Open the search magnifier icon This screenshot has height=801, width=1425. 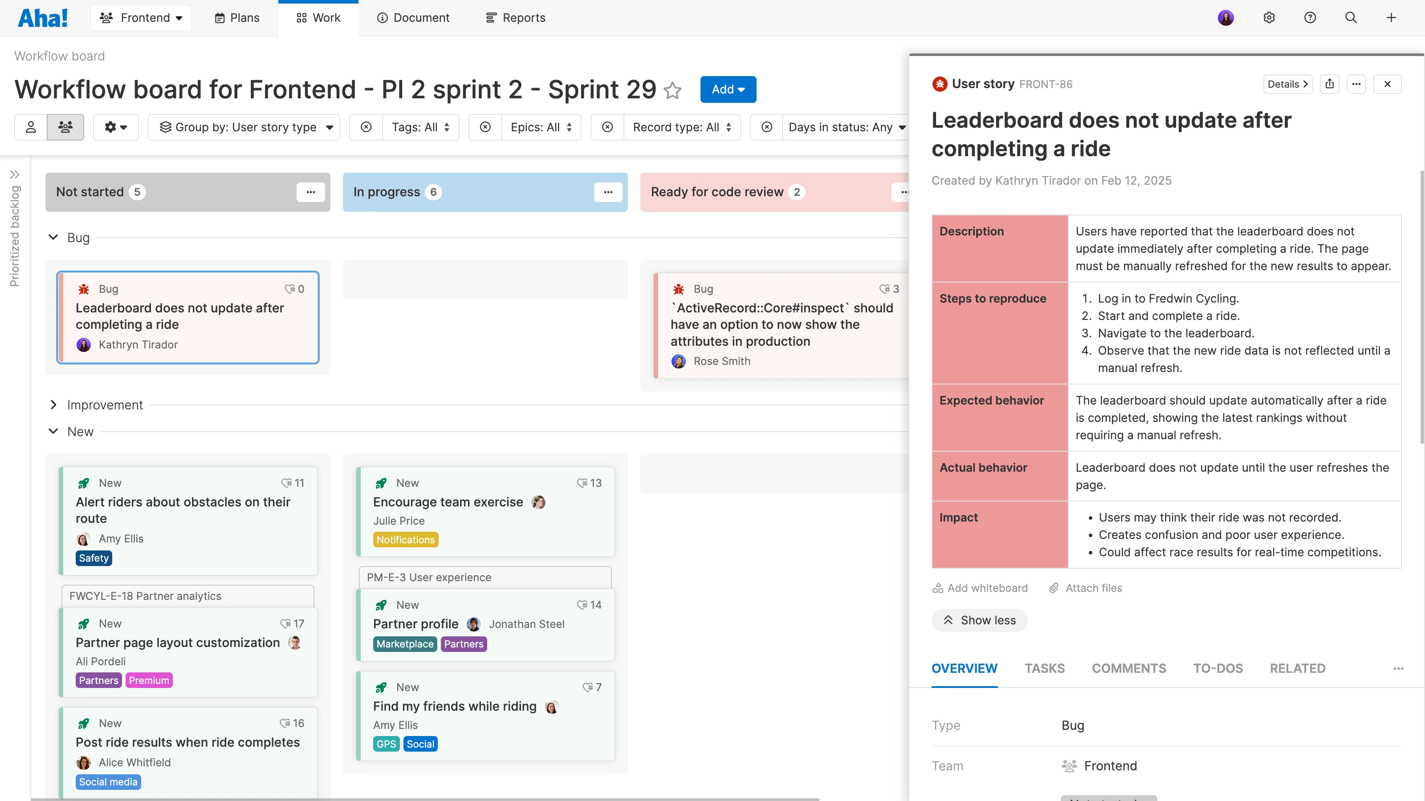pyautogui.click(x=1351, y=18)
